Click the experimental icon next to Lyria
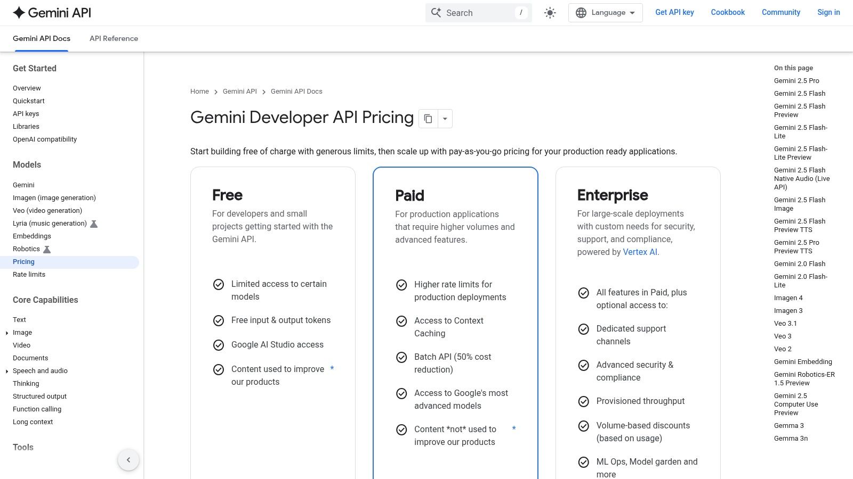The width and height of the screenshot is (853, 479). point(94,224)
